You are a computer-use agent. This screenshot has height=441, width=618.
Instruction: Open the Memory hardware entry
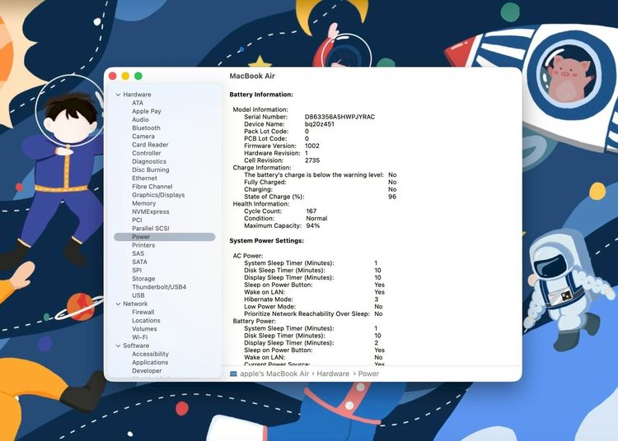pyautogui.click(x=144, y=203)
